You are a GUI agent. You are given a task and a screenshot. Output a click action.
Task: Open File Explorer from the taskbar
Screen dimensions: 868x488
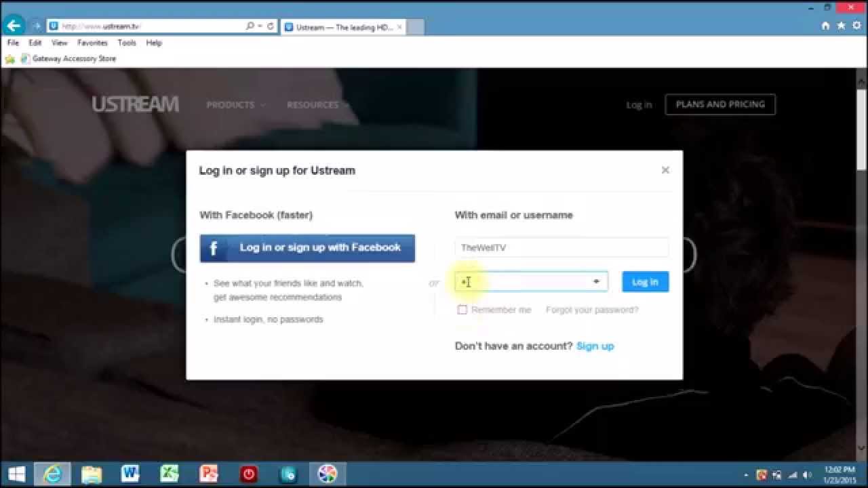pyautogui.click(x=92, y=474)
